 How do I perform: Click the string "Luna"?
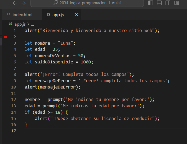pyautogui.click(x=65, y=43)
